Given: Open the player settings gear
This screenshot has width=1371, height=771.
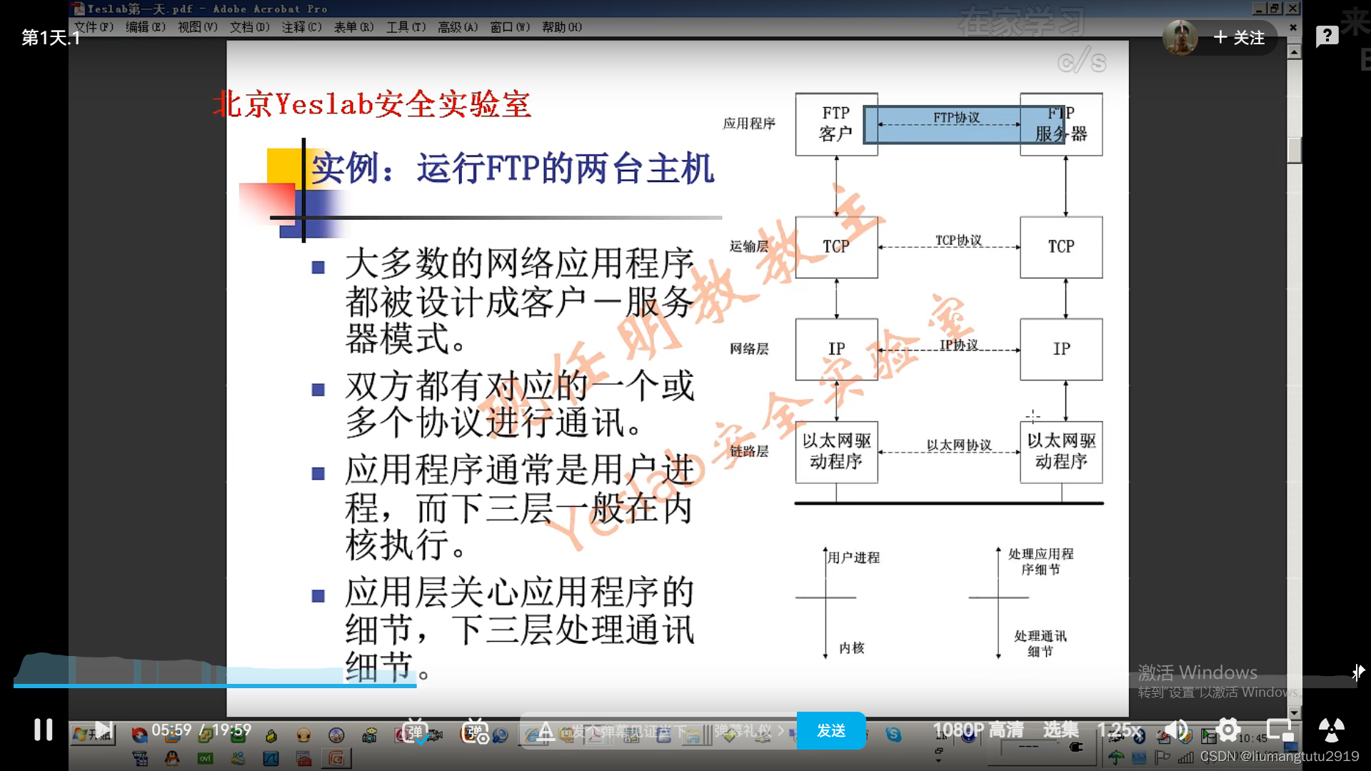Looking at the screenshot, I should pyautogui.click(x=1228, y=730).
